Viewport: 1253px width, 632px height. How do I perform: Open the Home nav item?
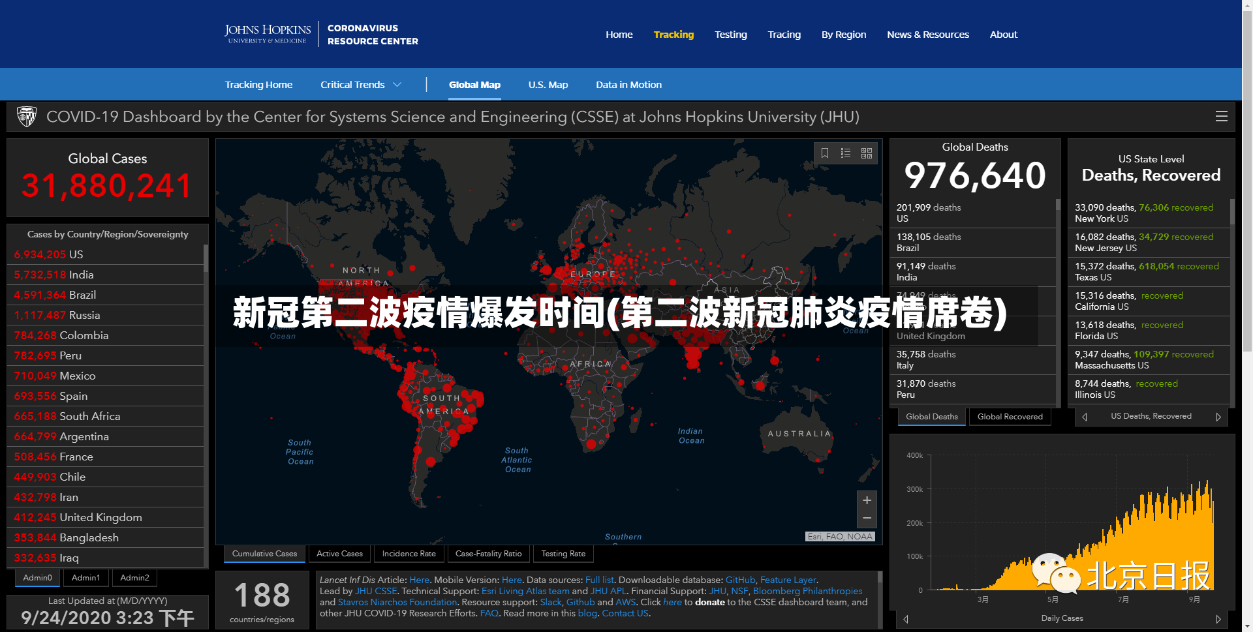(619, 35)
